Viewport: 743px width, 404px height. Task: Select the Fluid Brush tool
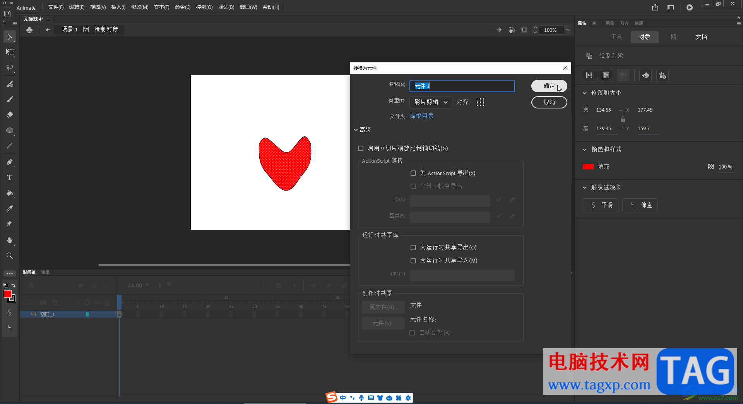10,84
